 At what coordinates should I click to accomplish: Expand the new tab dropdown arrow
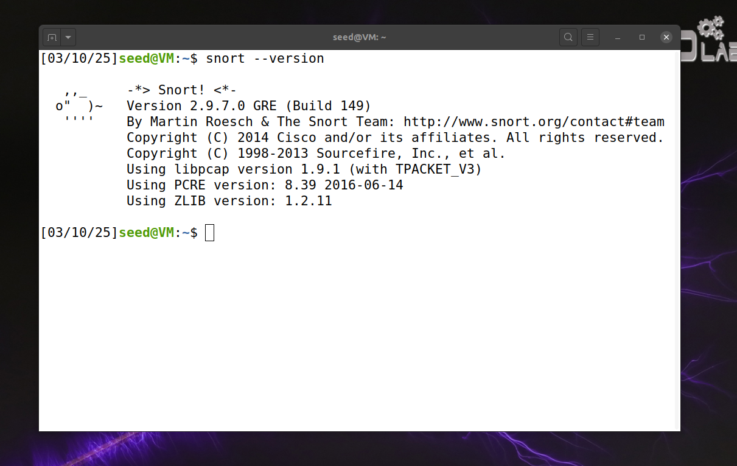[68, 37]
